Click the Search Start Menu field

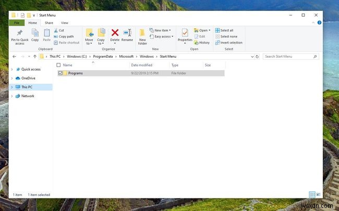290,57
